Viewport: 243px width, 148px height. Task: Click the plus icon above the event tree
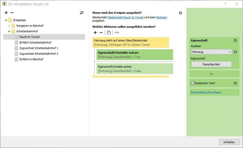[x=6, y=13]
